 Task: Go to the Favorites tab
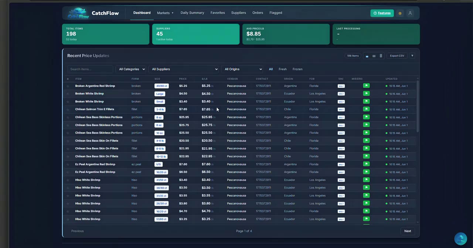pyautogui.click(x=218, y=13)
